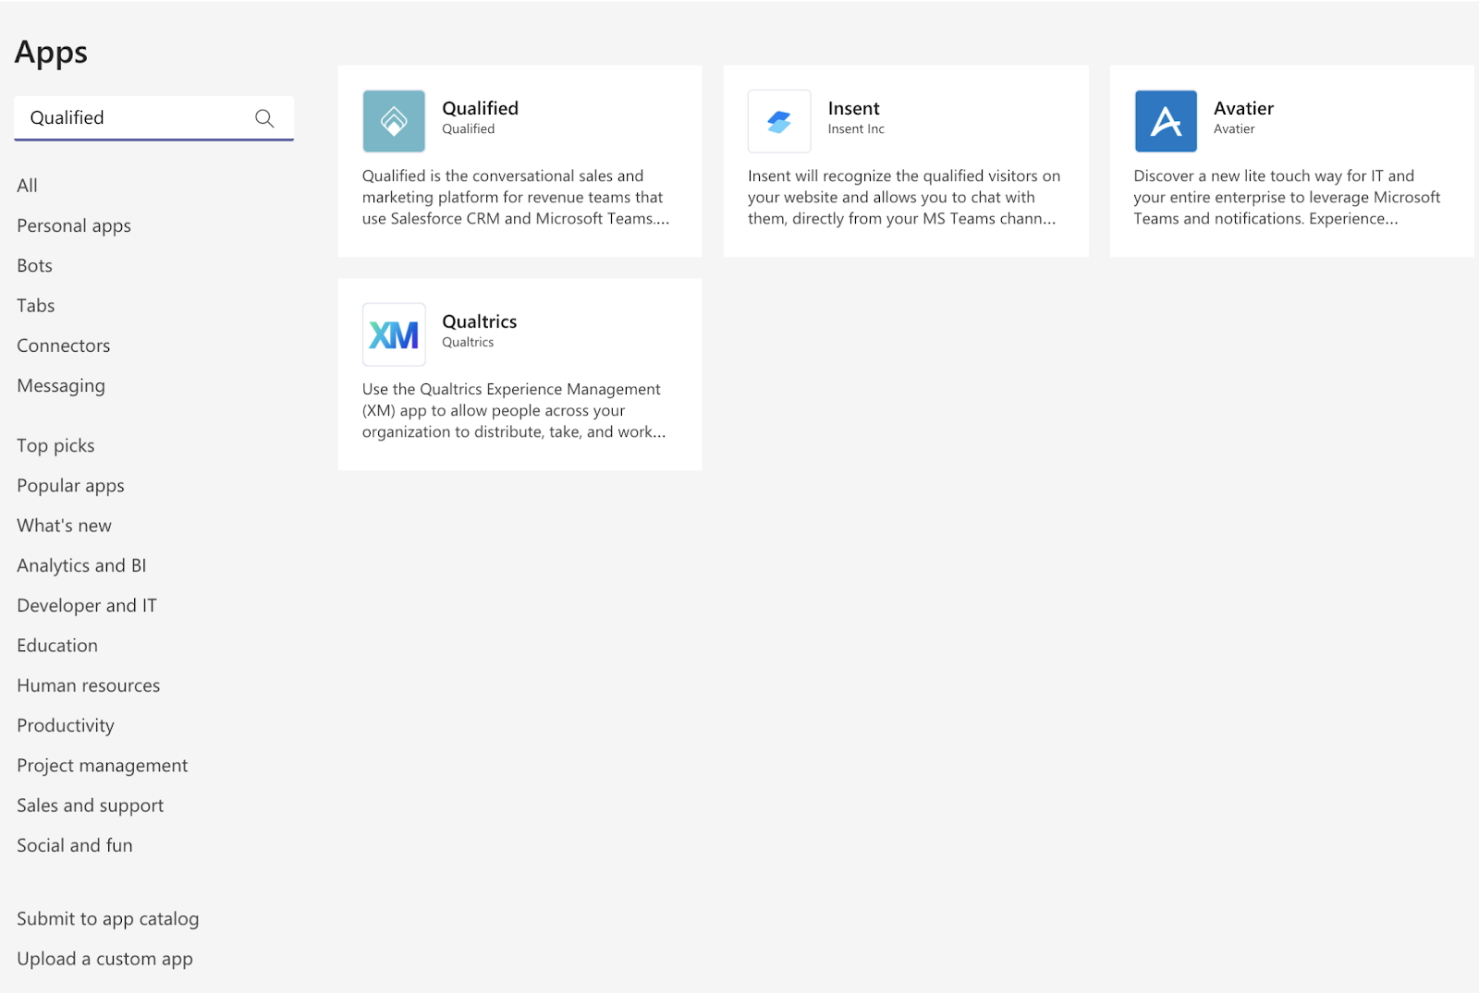Click Upload a custom app
The width and height of the screenshot is (1479, 993).
pos(104,959)
